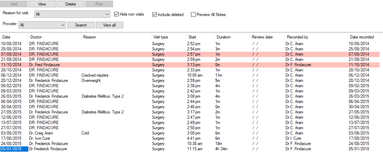This screenshot has width=383, height=159.
Task: Click the Dr. Craig Aram doctor cell
Action: click(41, 133)
